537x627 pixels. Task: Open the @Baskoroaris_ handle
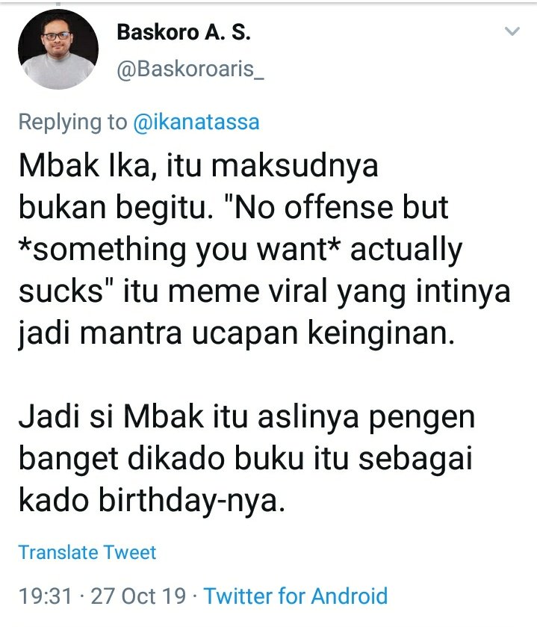pyautogui.click(x=190, y=69)
